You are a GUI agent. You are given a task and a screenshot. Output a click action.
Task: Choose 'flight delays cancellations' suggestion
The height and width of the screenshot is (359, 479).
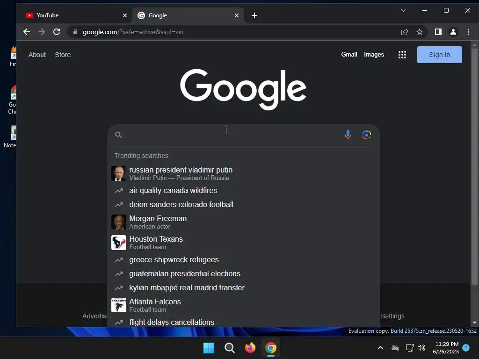(243, 322)
